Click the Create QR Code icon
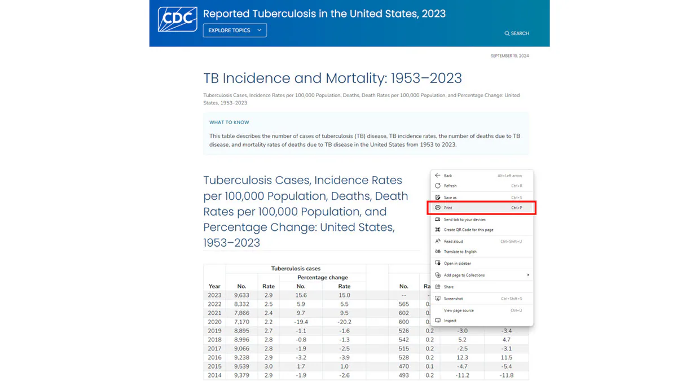Screen dimensions: 677x381 click(x=438, y=230)
